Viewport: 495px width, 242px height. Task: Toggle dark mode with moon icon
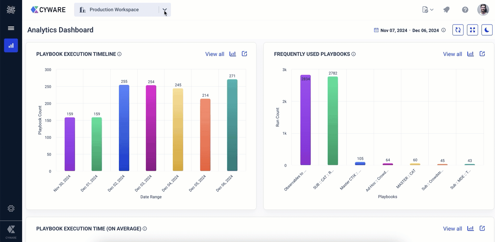487,30
